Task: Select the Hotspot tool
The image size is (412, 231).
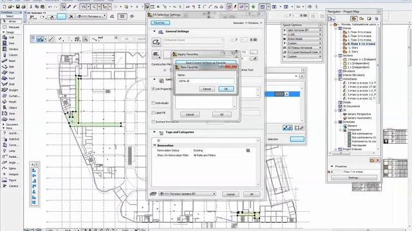Action: (11, 174)
